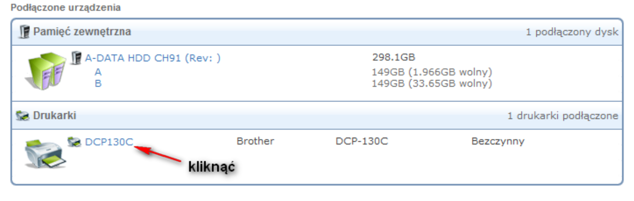Click the Pamięć zewnętrzna header icon
This screenshot has width=634, height=201.
[x=24, y=32]
